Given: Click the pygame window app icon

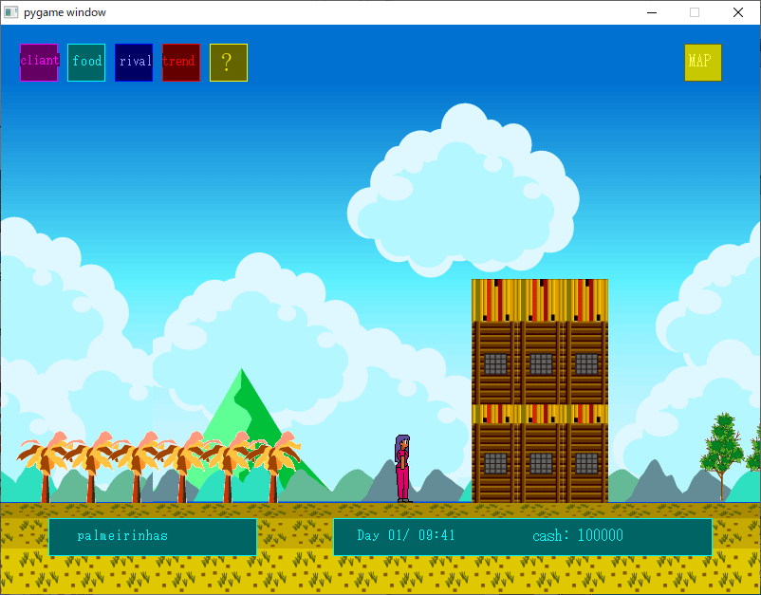Looking at the screenshot, I should point(10,12).
